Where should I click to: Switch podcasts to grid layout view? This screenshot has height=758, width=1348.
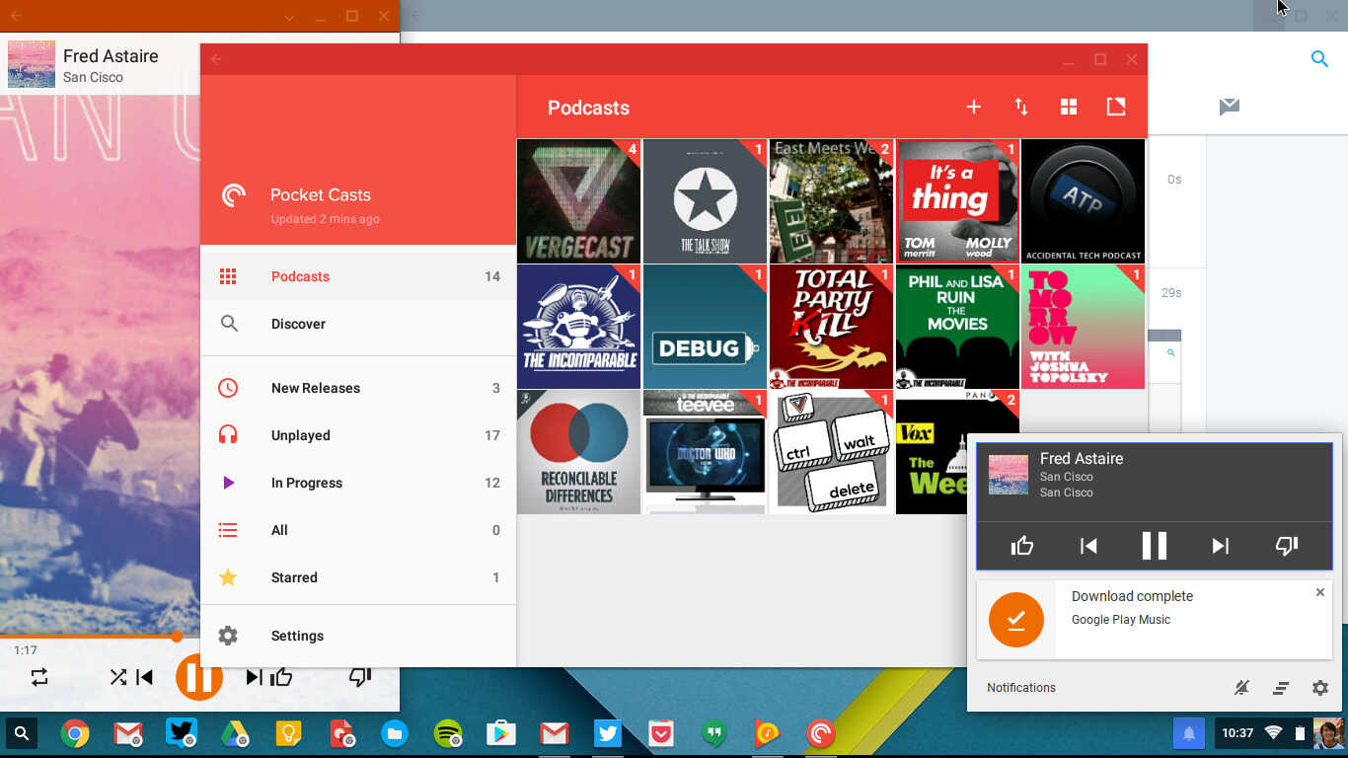(x=1069, y=107)
